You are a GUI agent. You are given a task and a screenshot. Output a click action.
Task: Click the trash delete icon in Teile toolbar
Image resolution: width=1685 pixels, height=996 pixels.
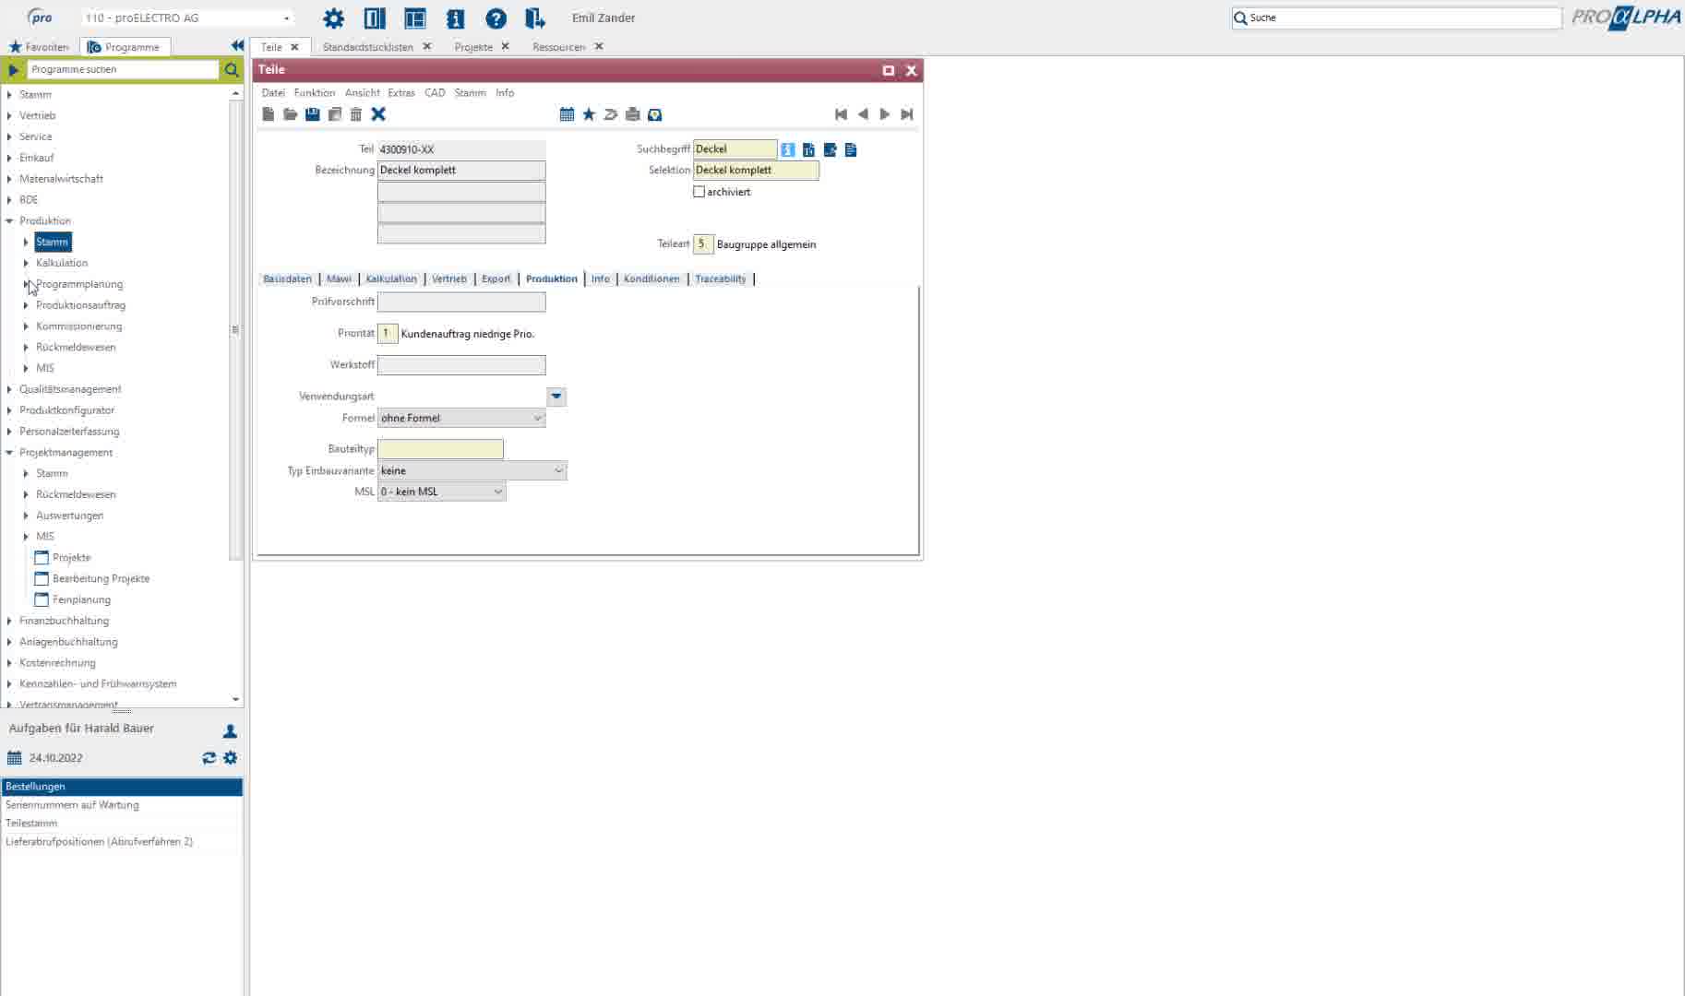[356, 114]
